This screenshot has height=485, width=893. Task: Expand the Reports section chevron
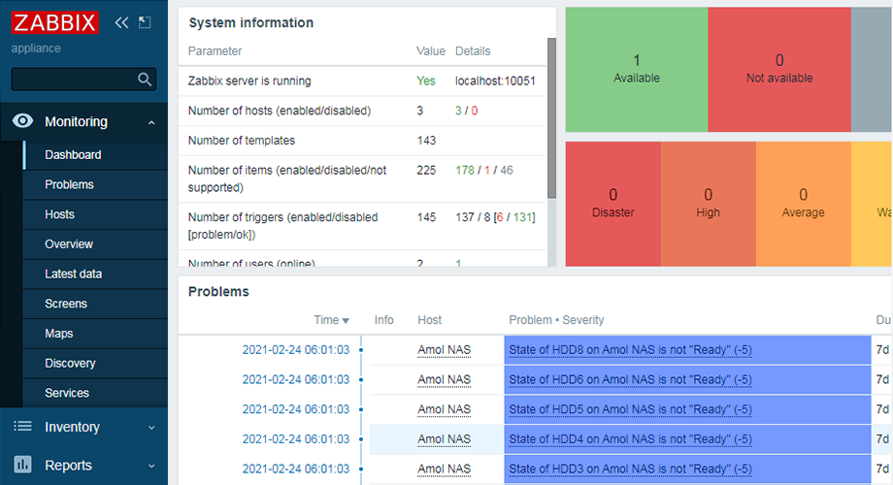(x=150, y=466)
